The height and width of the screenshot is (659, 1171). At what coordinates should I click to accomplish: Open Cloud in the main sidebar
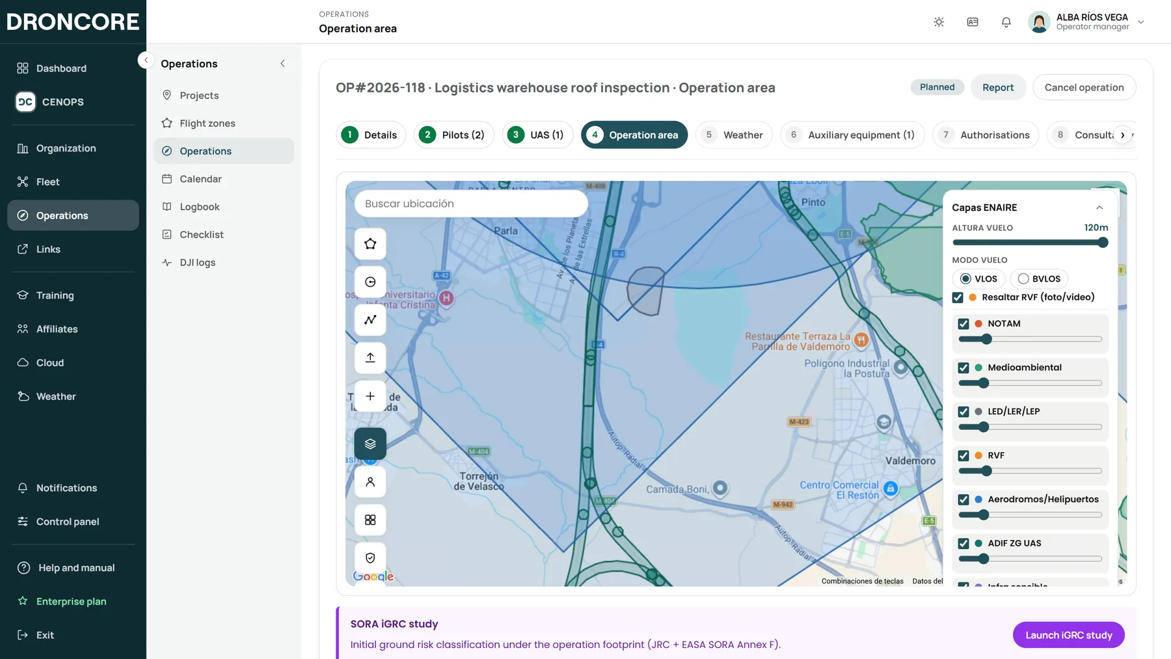click(73, 363)
